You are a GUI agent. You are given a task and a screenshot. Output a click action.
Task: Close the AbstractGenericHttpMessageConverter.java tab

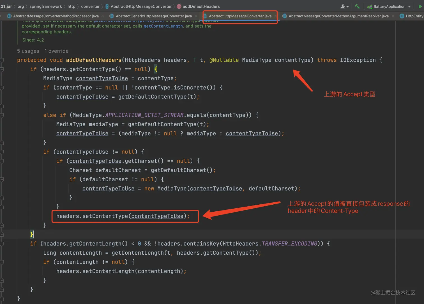(196, 16)
